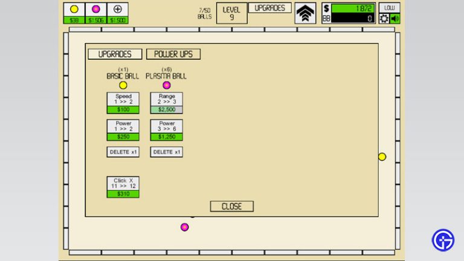Screen dimensions: 464x261
Task: Switch to the Power Ups tab
Action: 173,54
